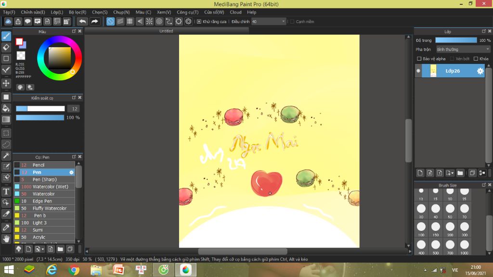Click the Redo arrow in toolbar

(x=94, y=21)
